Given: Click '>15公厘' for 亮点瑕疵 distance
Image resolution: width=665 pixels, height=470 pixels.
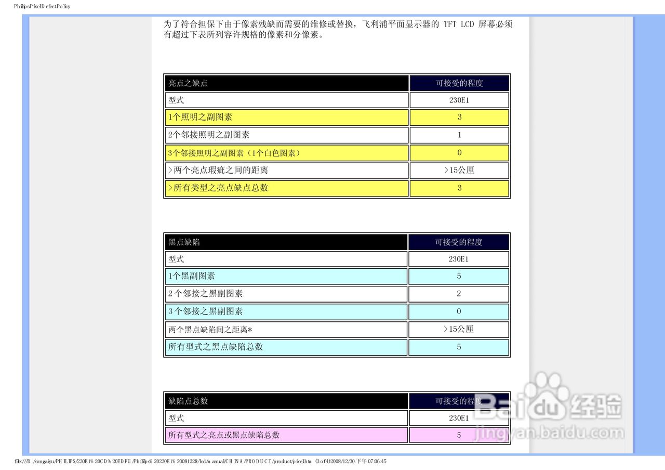Looking at the screenshot, I should pyautogui.click(x=459, y=171).
